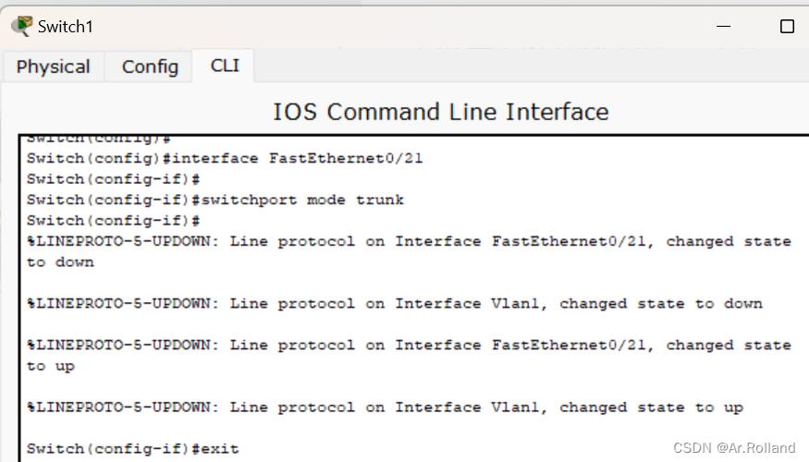
Task: Click the Switch1 window title text
Action: [x=65, y=27]
